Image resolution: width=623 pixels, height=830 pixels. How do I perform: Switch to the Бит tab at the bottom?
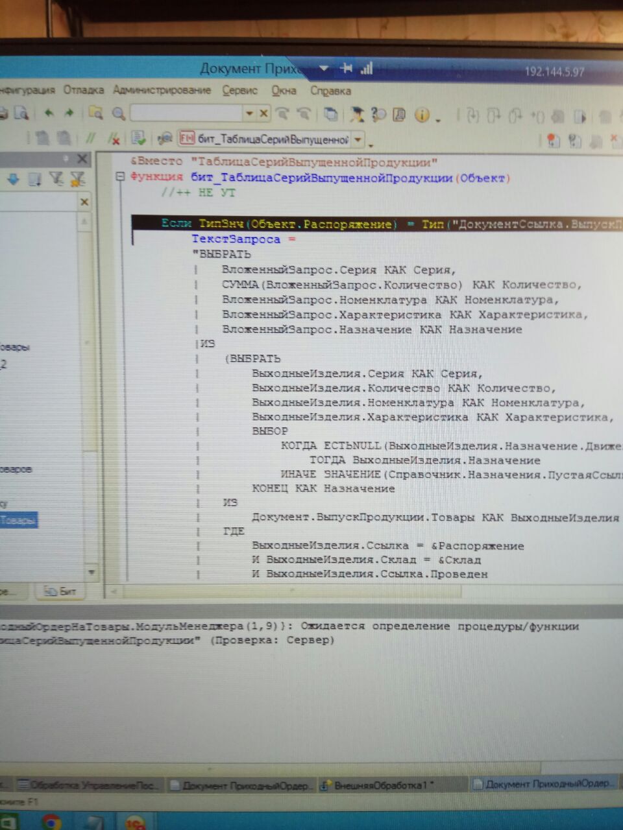59,591
